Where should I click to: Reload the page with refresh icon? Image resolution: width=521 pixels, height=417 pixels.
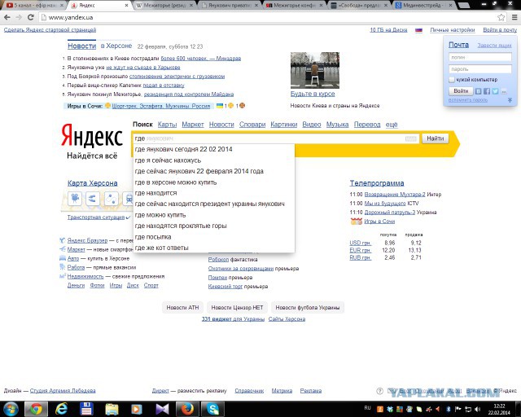point(31,17)
